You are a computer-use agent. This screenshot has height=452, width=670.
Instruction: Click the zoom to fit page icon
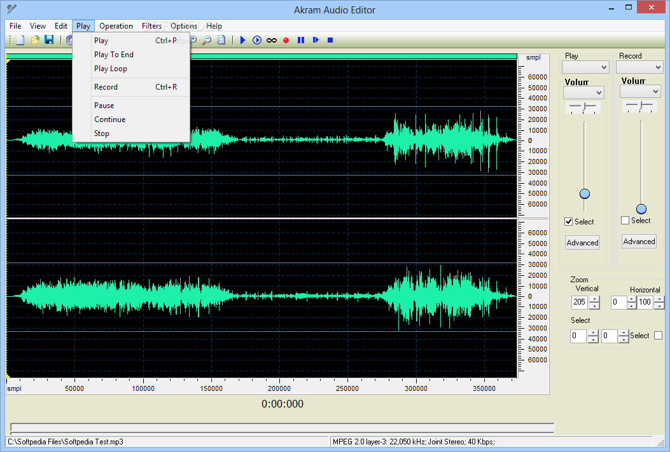pyautogui.click(x=221, y=40)
